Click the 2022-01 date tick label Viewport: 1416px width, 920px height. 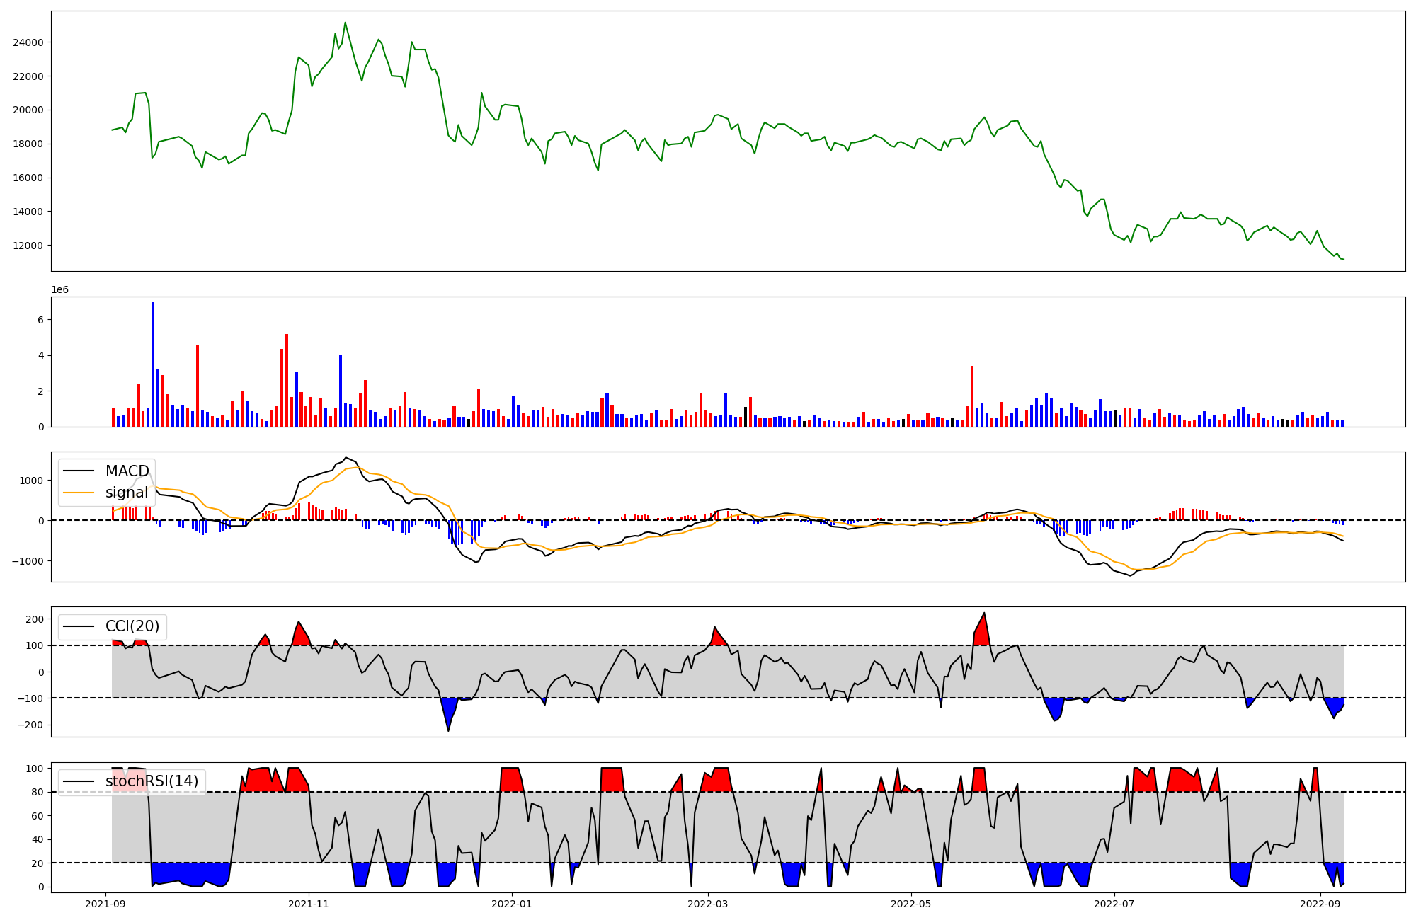511,904
